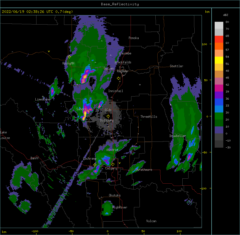The image size is (240, 235).
Task: Click the HighRiver label
Action: [x=120, y=207]
